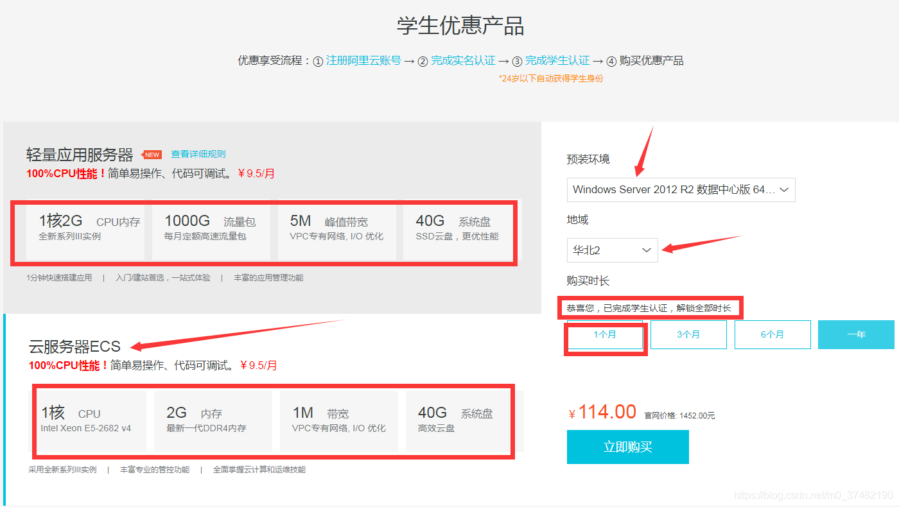This screenshot has height=507, width=899.
Task: Click the 官网价格: 1452.00元 text
Action: (679, 416)
